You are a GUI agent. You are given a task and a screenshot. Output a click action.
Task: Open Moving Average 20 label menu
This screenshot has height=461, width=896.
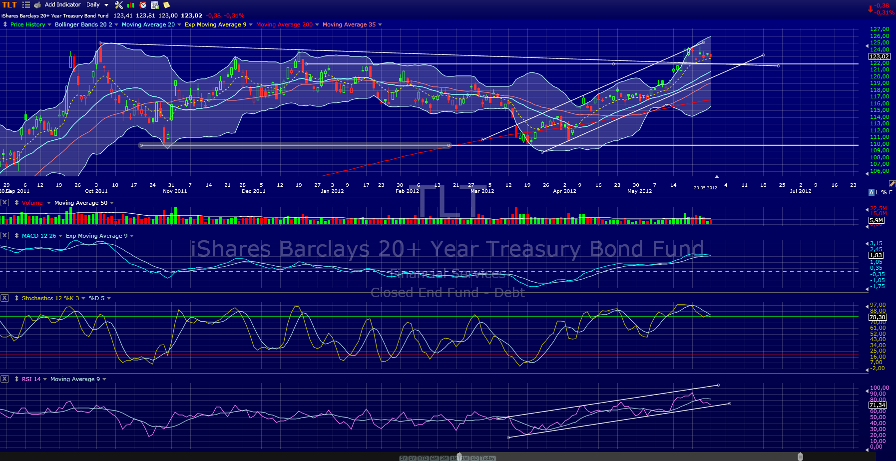pyautogui.click(x=148, y=24)
